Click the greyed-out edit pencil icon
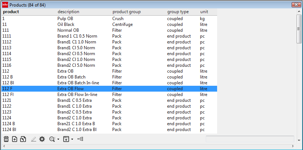 pos(34,139)
